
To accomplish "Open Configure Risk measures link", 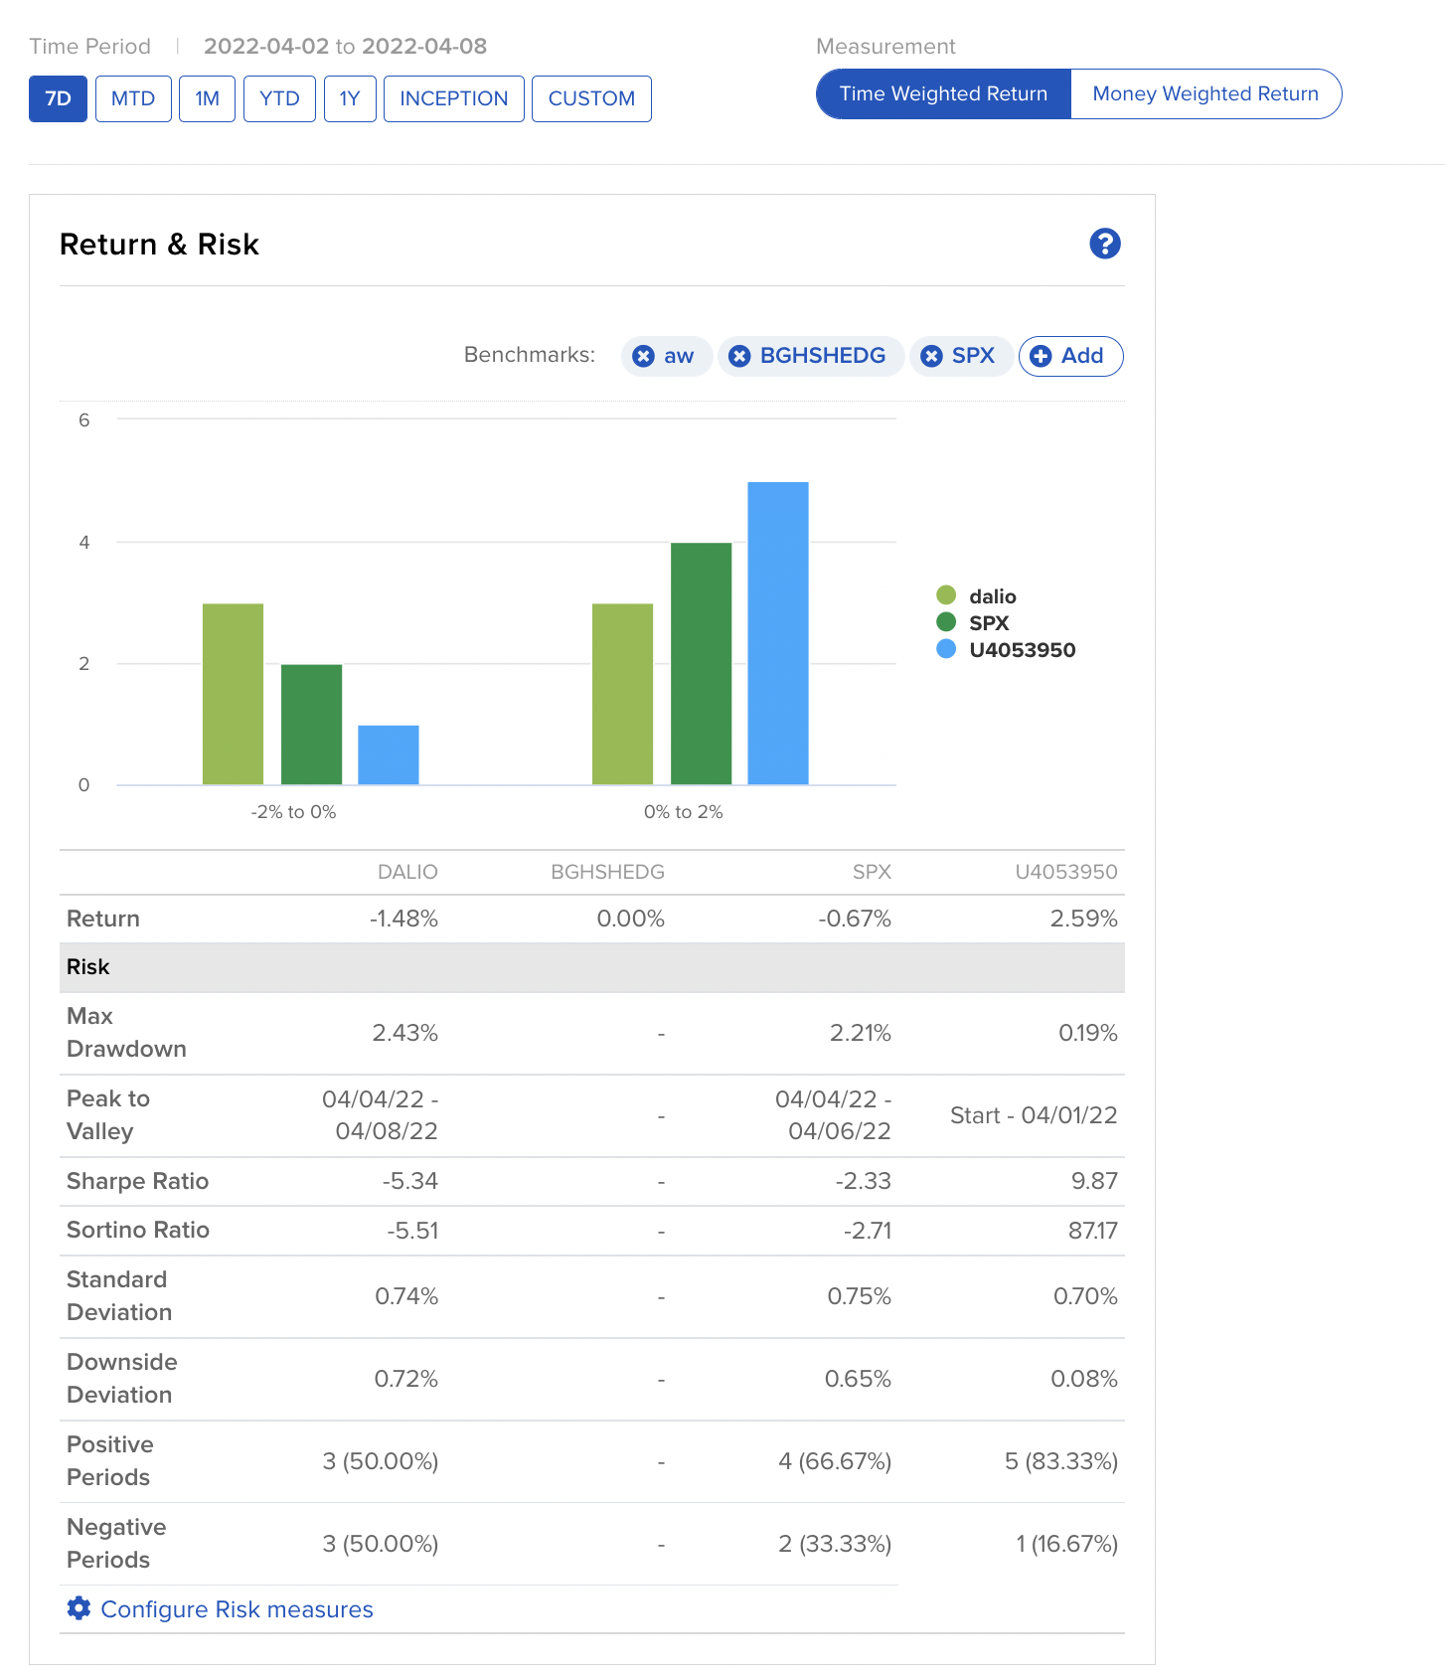I will point(237,1609).
